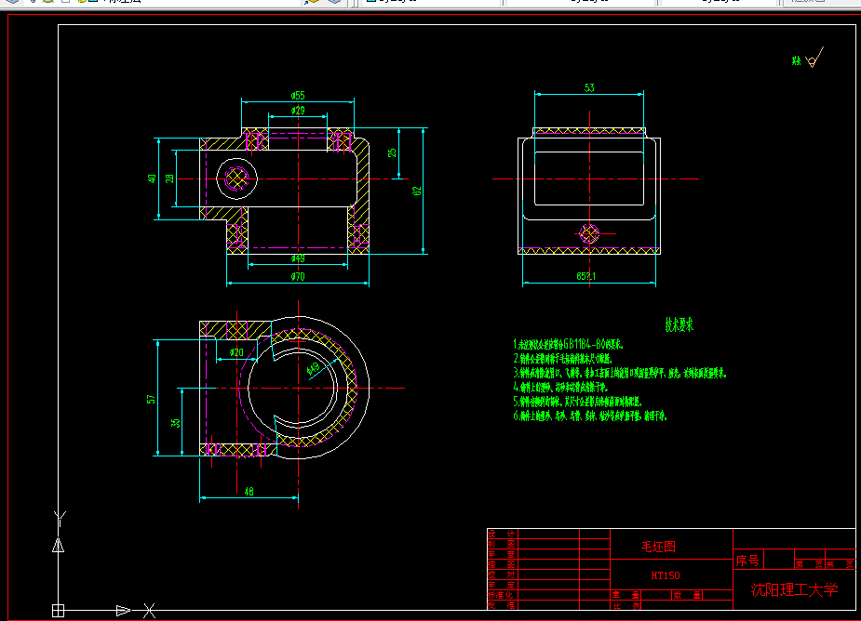This screenshot has height=621, width=861.
Task: Click the 制图 row label
Action: click(502, 544)
